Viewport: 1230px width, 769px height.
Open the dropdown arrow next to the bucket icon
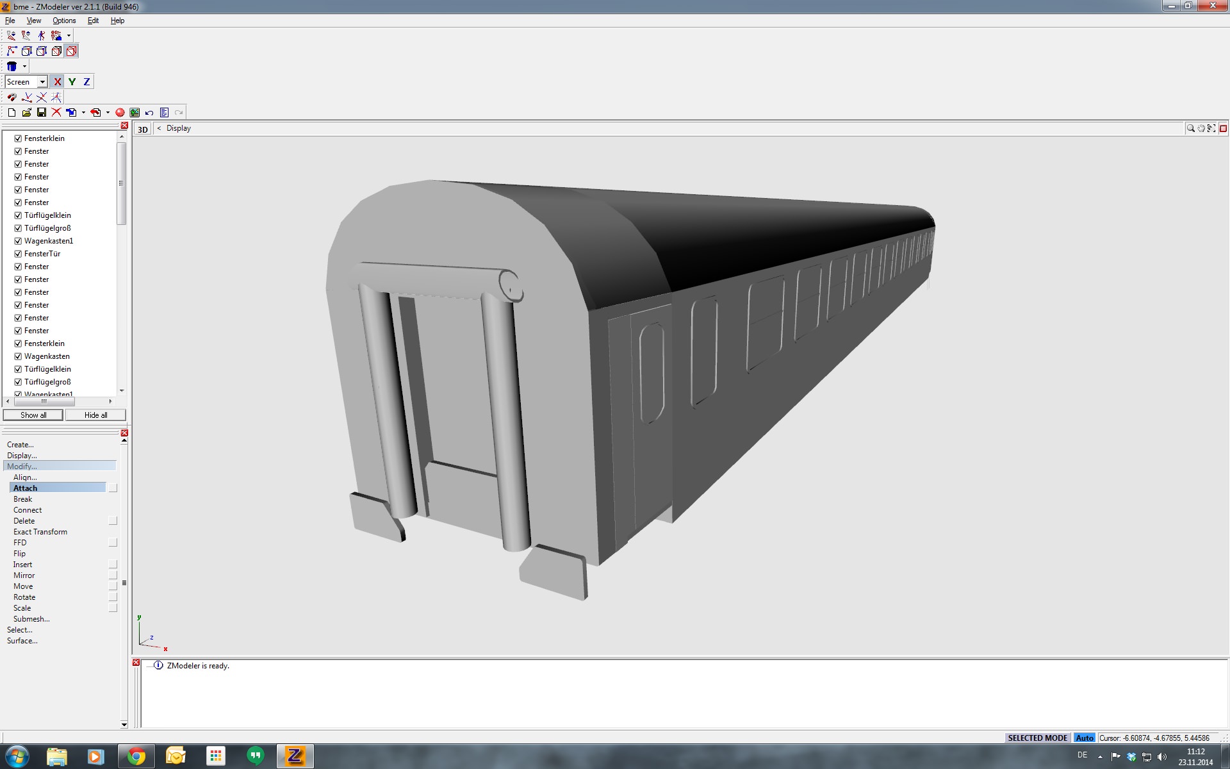click(x=24, y=66)
